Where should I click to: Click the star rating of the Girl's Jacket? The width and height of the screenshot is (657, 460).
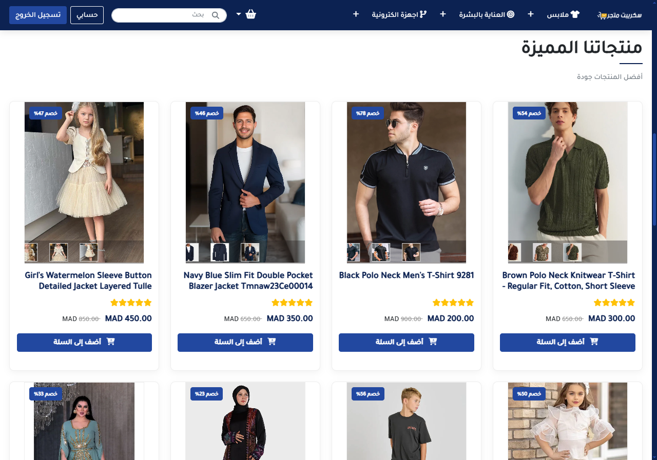point(131,303)
